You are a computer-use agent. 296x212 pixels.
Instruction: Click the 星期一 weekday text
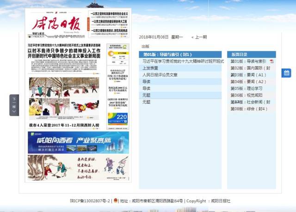177,37
